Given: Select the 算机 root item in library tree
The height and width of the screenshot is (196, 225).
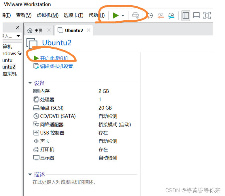Looking at the screenshot, I should pos(7,47).
